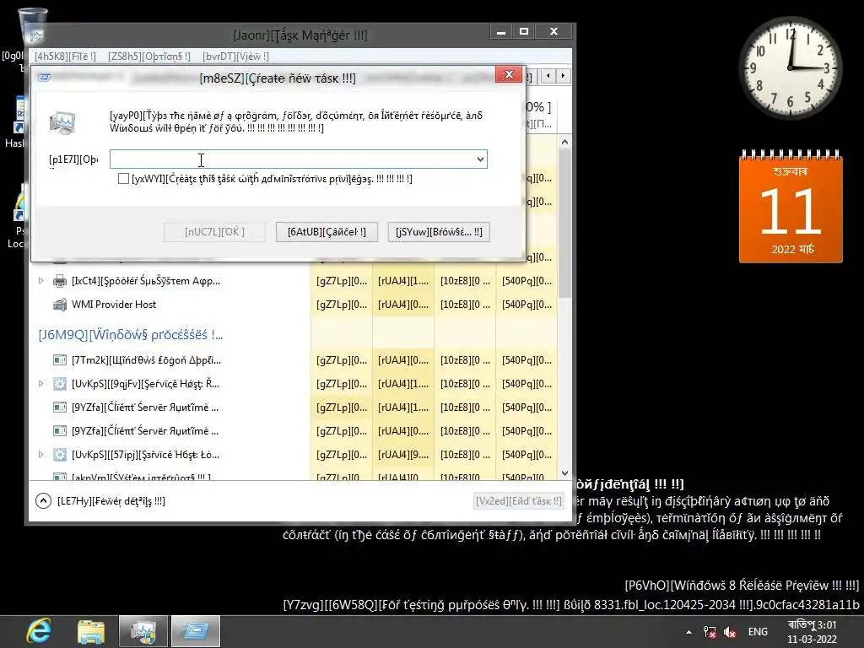
Task: Click the disabled OK button
Action: 214,232
